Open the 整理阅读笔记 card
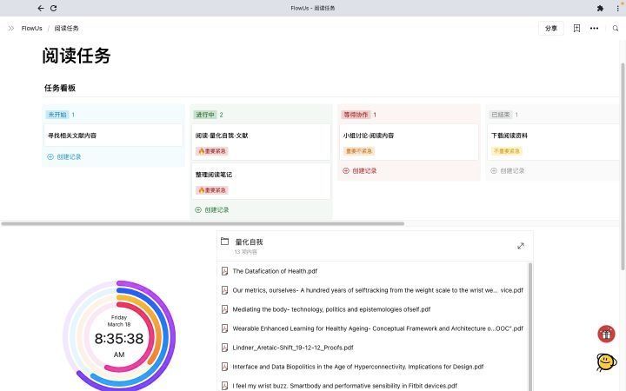 coord(261,181)
